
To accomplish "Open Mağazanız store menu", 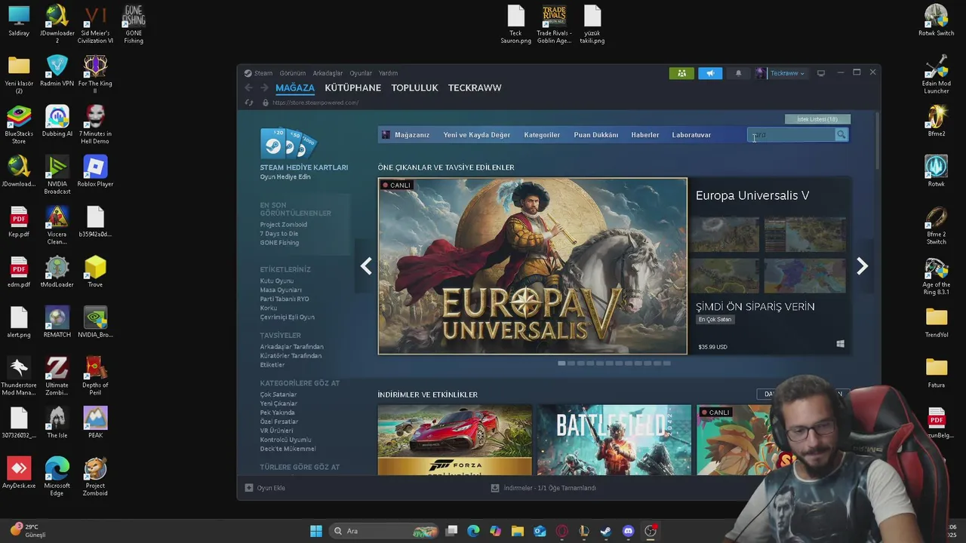I will pyautogui.click(x=412, y=135).
